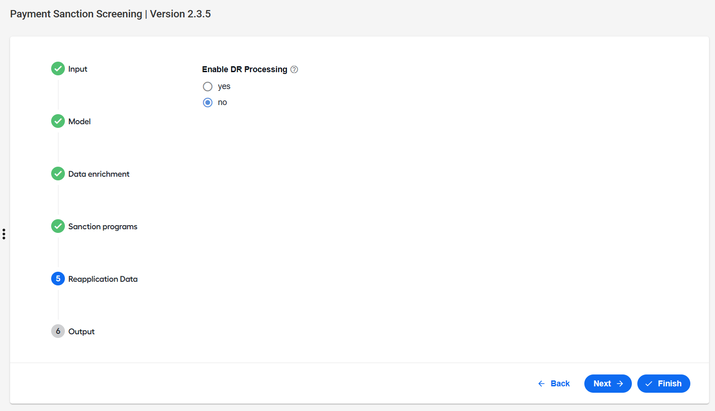Image resolution: width=715 pixels, height=411 pixels.
Task: Go to the Model step label
Action: click(79, 121)
